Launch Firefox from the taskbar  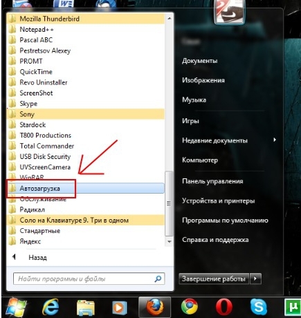point(154,307)
